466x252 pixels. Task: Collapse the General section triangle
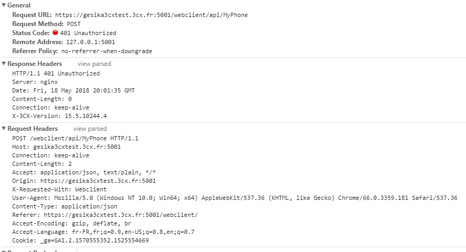tap(4, 5)
